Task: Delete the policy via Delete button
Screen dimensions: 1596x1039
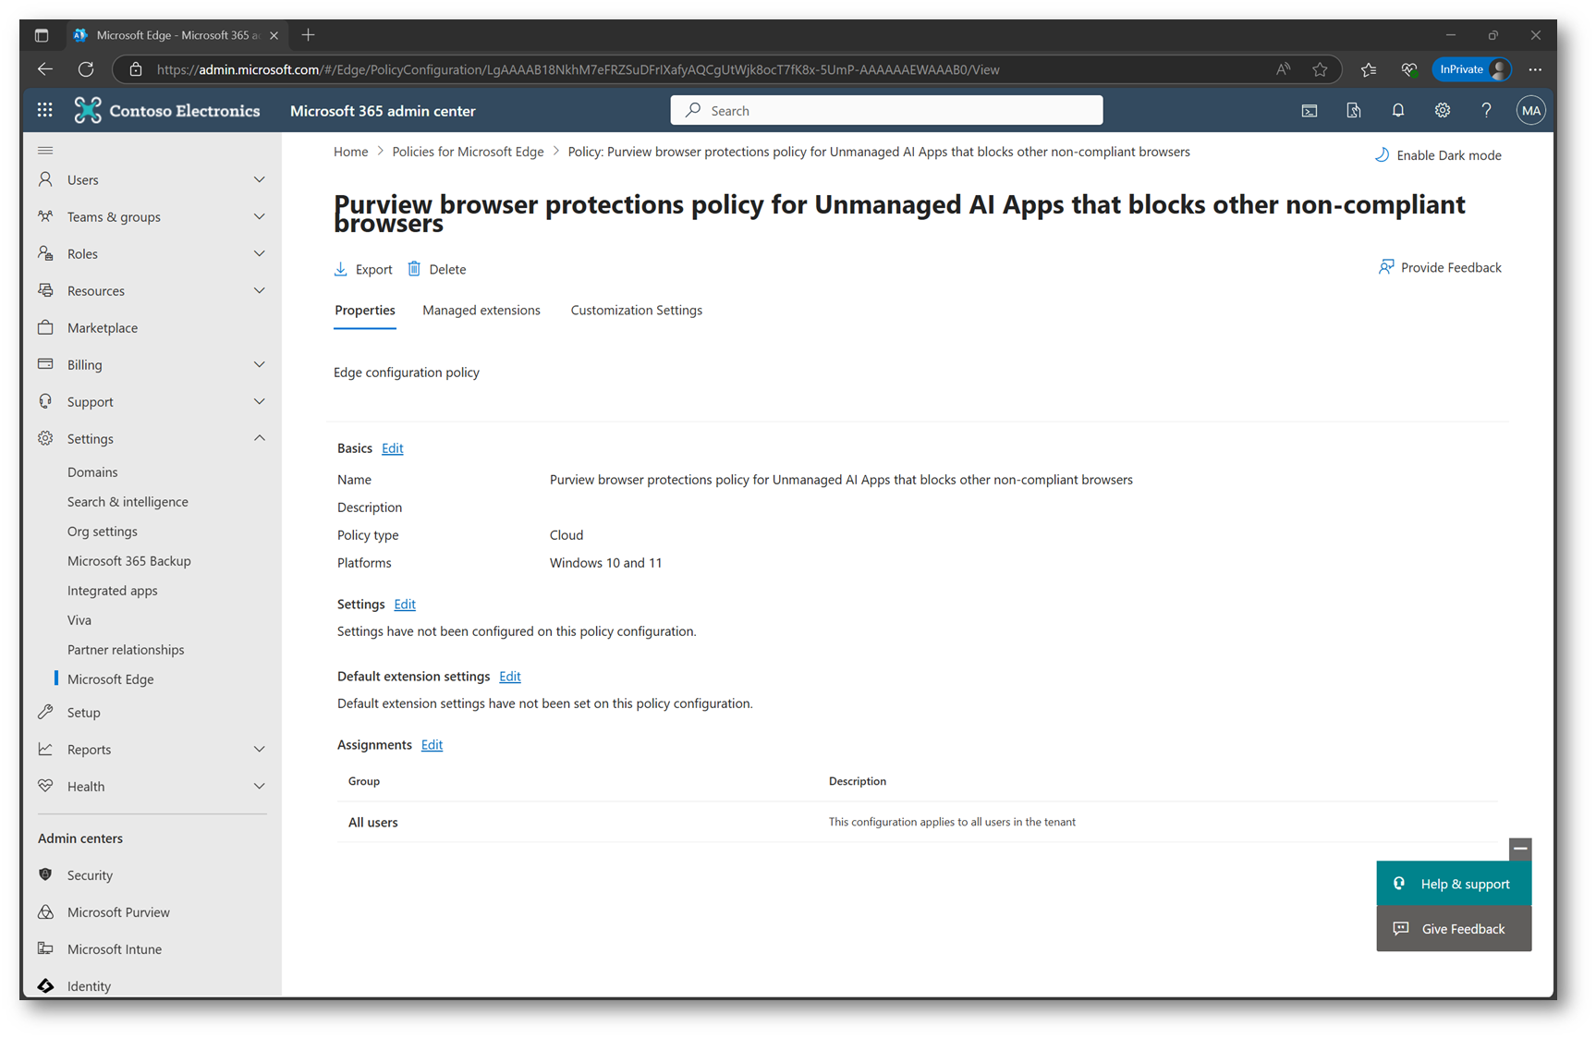Action: pos(437,269)
